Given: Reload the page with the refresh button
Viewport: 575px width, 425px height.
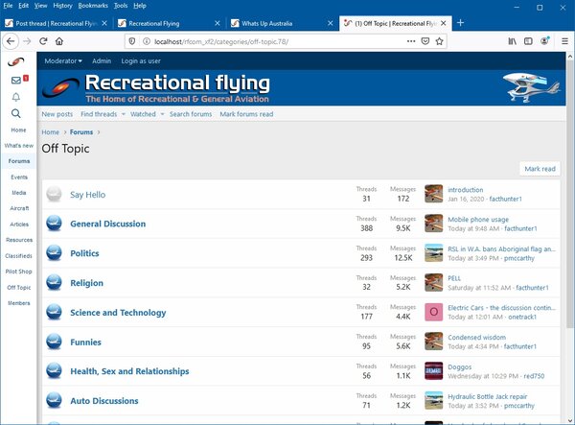Looking at the screenshot, I should (x=42, y=41).
